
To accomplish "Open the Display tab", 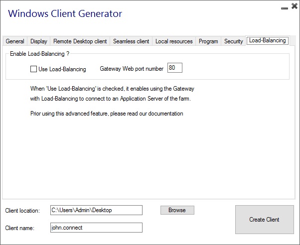I will coord(39,41).
